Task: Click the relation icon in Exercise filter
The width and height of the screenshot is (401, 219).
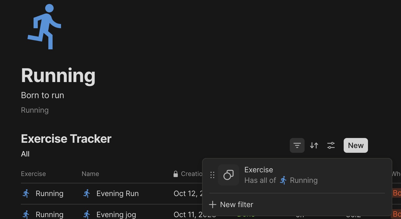Action: pyautogui.click(x=229, y=175)
